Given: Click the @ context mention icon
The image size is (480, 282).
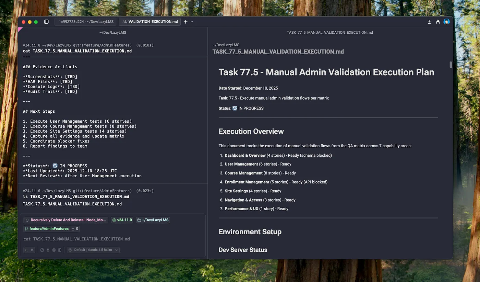Looking at the screenshot, I should coord(54,250).
